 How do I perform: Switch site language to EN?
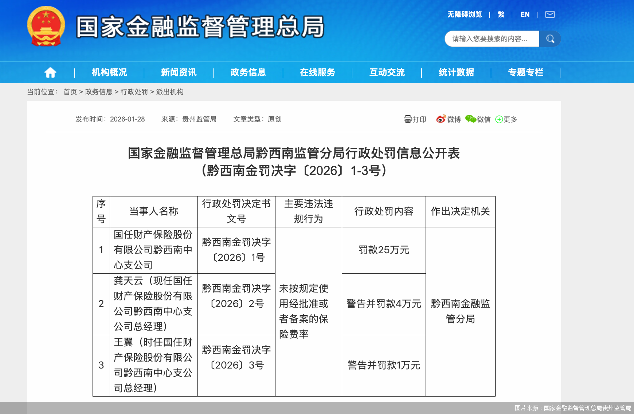click(525, 15)
